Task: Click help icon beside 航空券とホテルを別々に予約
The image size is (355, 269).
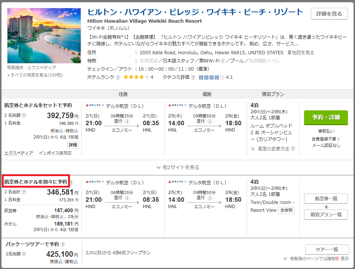Action: tap(71, 182)
